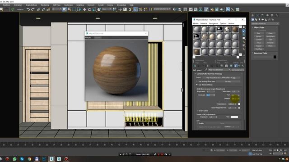This screenshot has height=162, width=289.
Task: Activate the Select and Scale tool
Action: coord(94,9)
